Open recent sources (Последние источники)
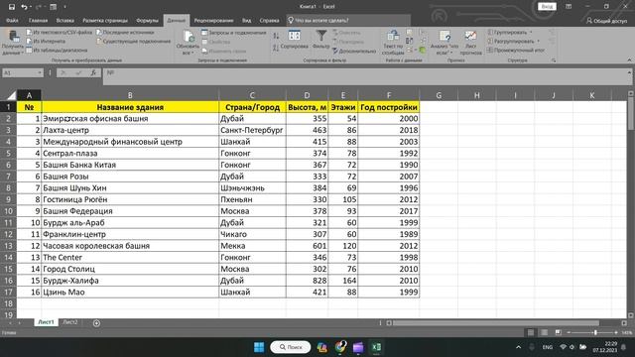The width and height of the screenshot is (635, 357). coord(126,32)
